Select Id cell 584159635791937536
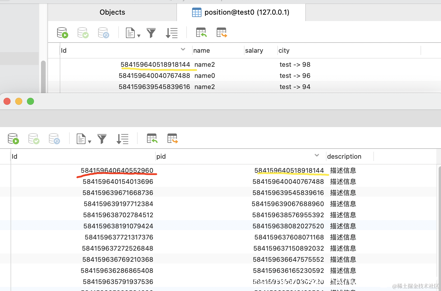The image size is (441, 291). (118, 282)
